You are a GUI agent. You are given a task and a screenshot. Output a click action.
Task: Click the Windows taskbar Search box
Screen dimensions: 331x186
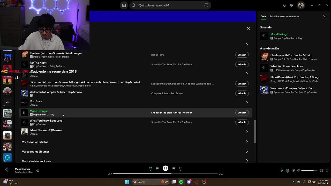(x=151, y=182)
